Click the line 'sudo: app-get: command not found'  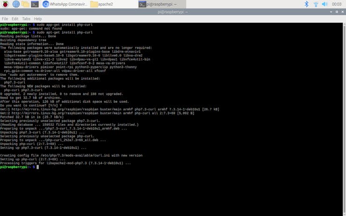(x=31, y=29)
